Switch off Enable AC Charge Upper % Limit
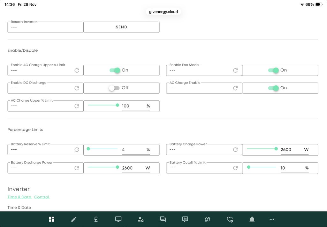Image resolution: width=327 pixels, height=227 pixels. click(115, 70)
